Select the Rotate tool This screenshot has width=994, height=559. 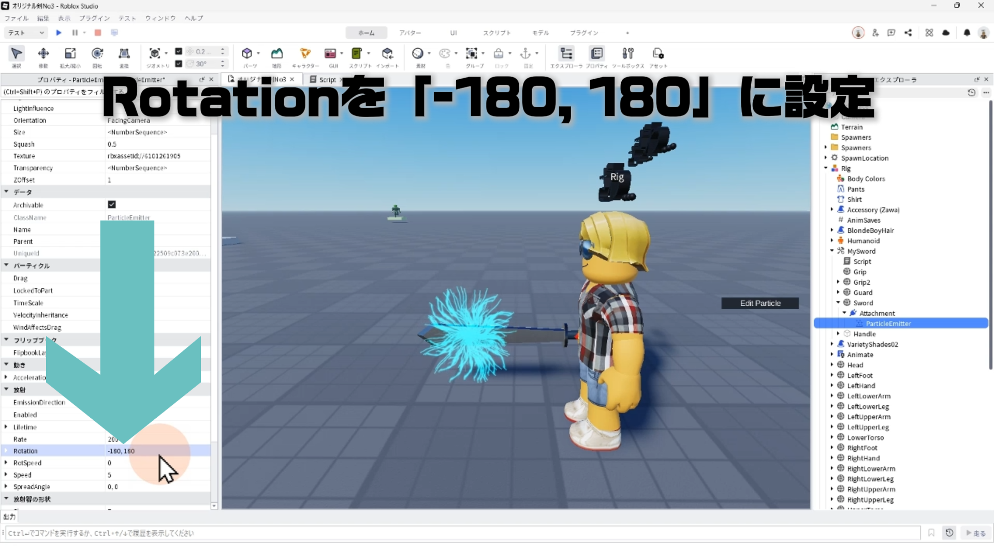pos(97,54)
